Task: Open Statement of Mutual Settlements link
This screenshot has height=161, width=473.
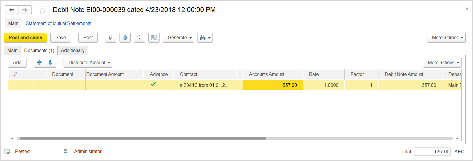Action: [x=58, y=24]
